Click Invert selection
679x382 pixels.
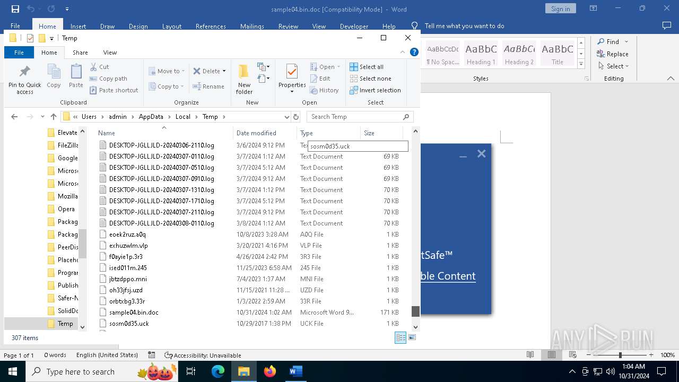click(375, 90)
